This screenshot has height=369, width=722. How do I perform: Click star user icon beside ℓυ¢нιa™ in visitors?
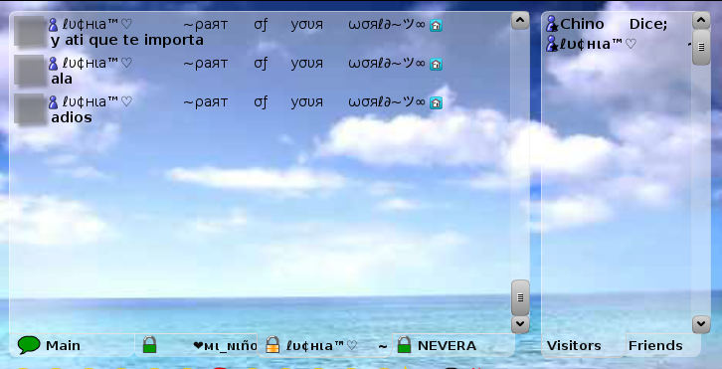coord(552,44)
